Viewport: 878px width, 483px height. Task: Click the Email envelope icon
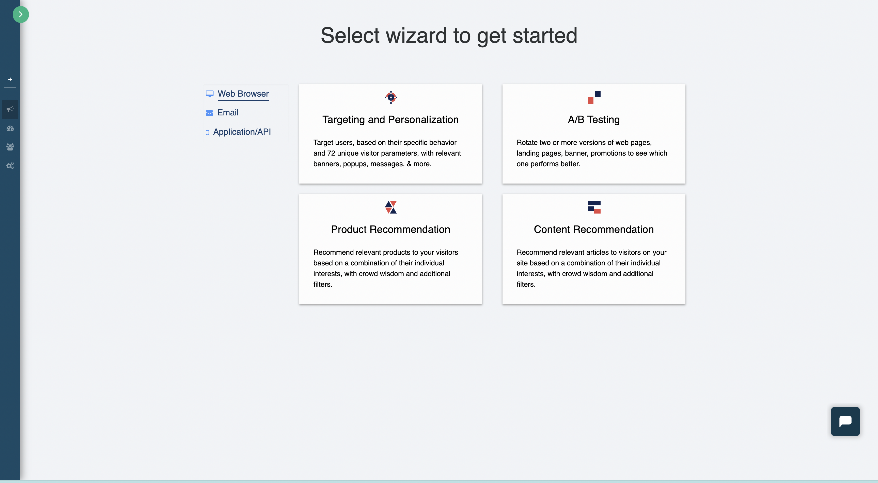(209, 113)
